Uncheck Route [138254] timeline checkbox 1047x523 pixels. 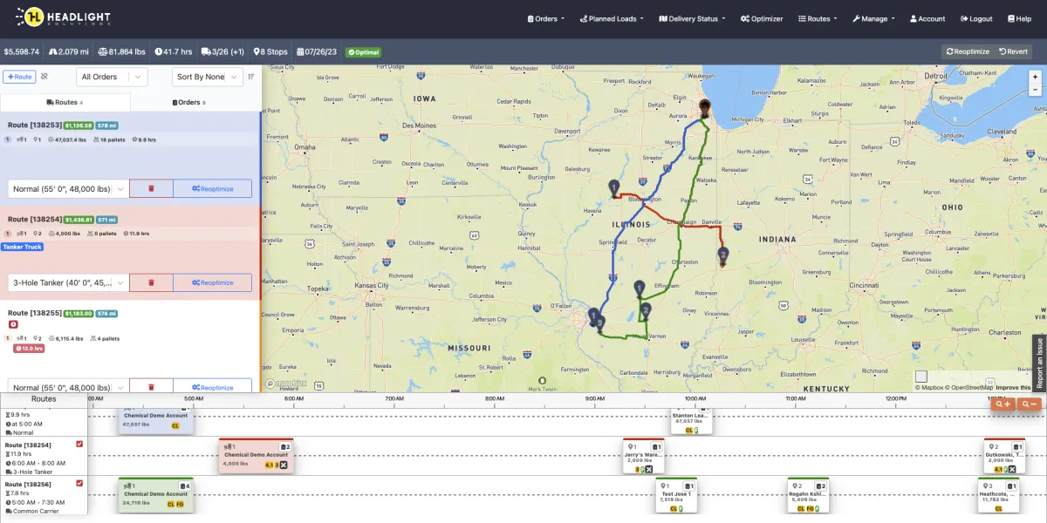coord(80,445)
